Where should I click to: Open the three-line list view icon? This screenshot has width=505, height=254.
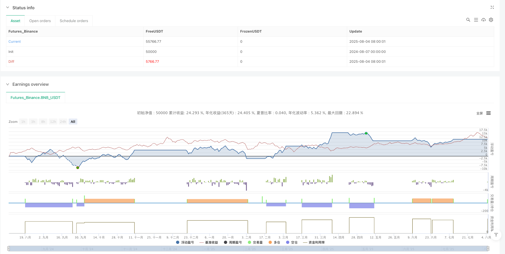[x=476, y=20]
